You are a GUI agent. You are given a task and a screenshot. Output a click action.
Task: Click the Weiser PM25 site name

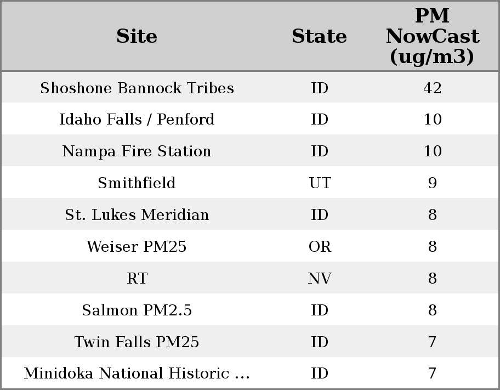137,247
